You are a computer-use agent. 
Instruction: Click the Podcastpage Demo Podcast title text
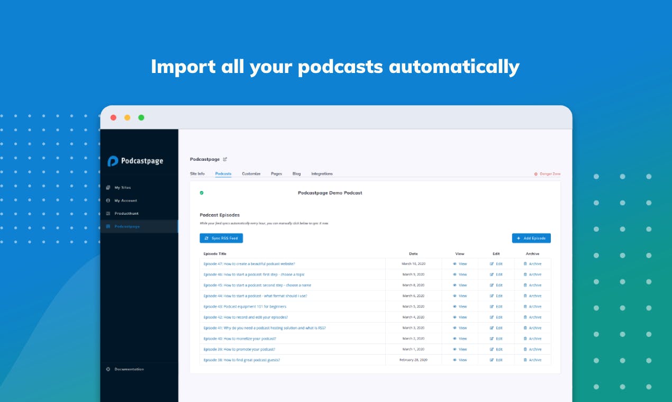click(330, 193)
